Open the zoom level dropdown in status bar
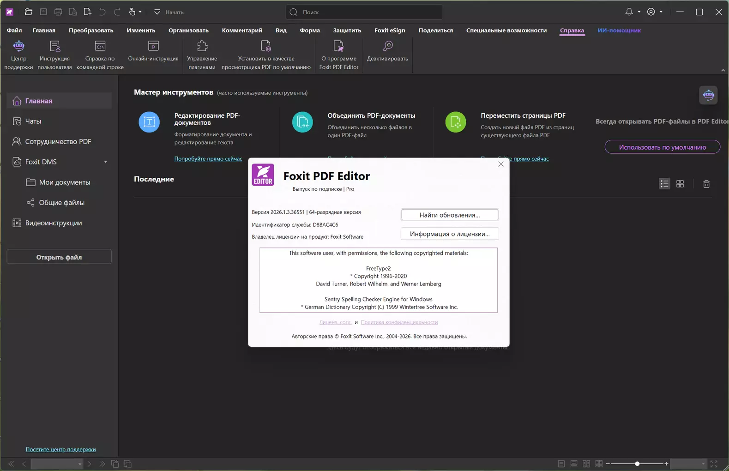 coord(703,464)
